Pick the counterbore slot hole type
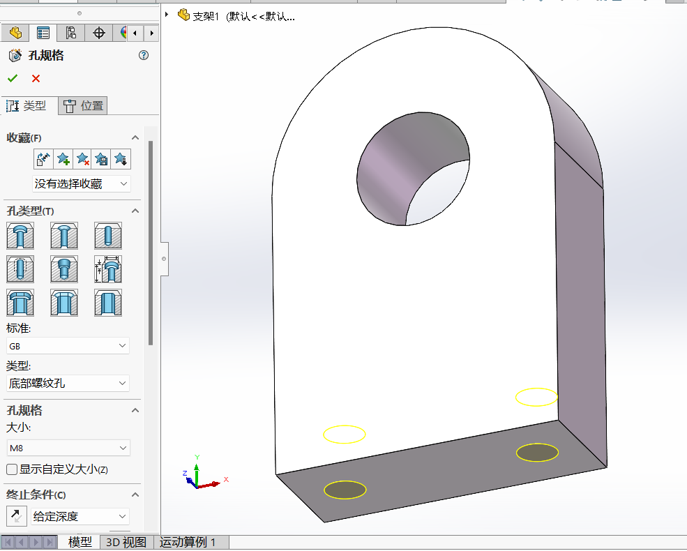Screen dimensions: 687x551 [x=20, y=303]
